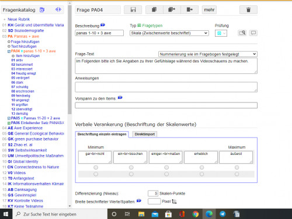Select upper-row radio under einigermaßen
Image resolution: width=292 pixels, height=219 pixels.
pyautogui.click(x=166, y=167)
